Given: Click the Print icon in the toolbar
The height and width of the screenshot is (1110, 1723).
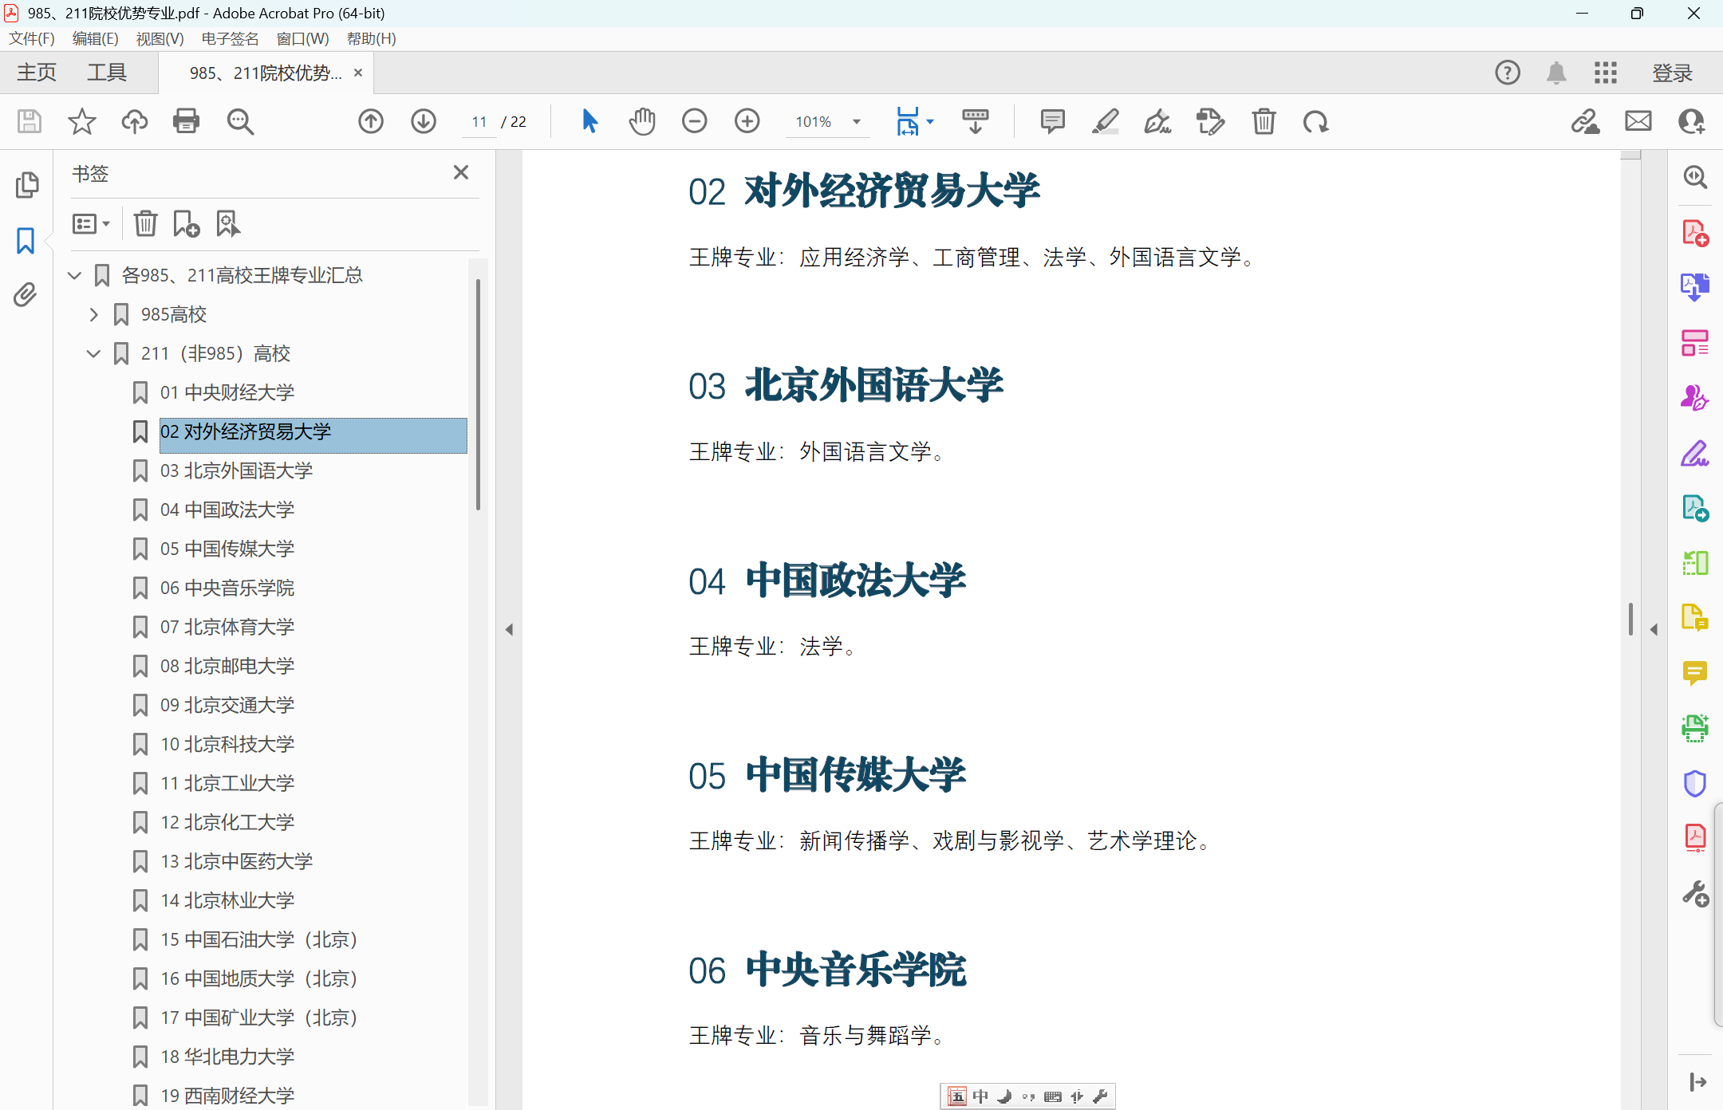Looking at the screenshot, I should click(185, 121).
